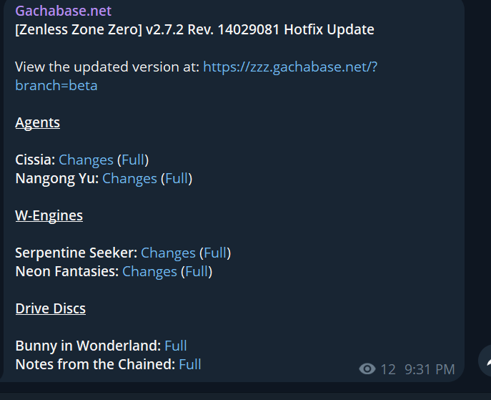
Task: Open Cissia Changes link
Action: pyautogui.click(x=86, y=160)
